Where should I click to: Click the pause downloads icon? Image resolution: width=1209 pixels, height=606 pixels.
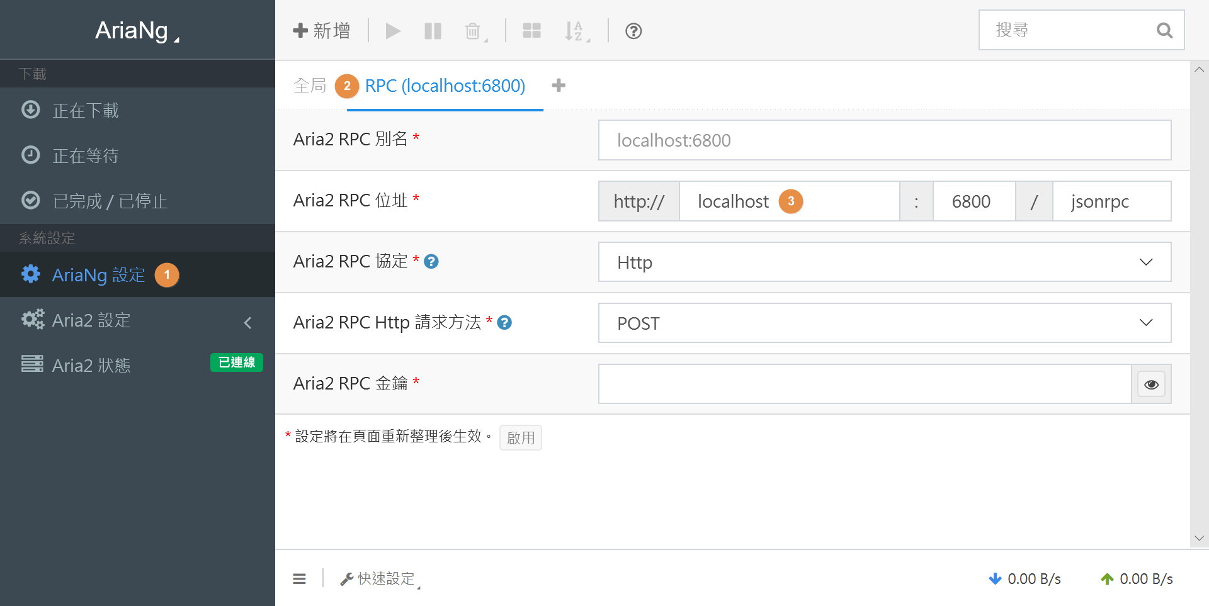433,31
